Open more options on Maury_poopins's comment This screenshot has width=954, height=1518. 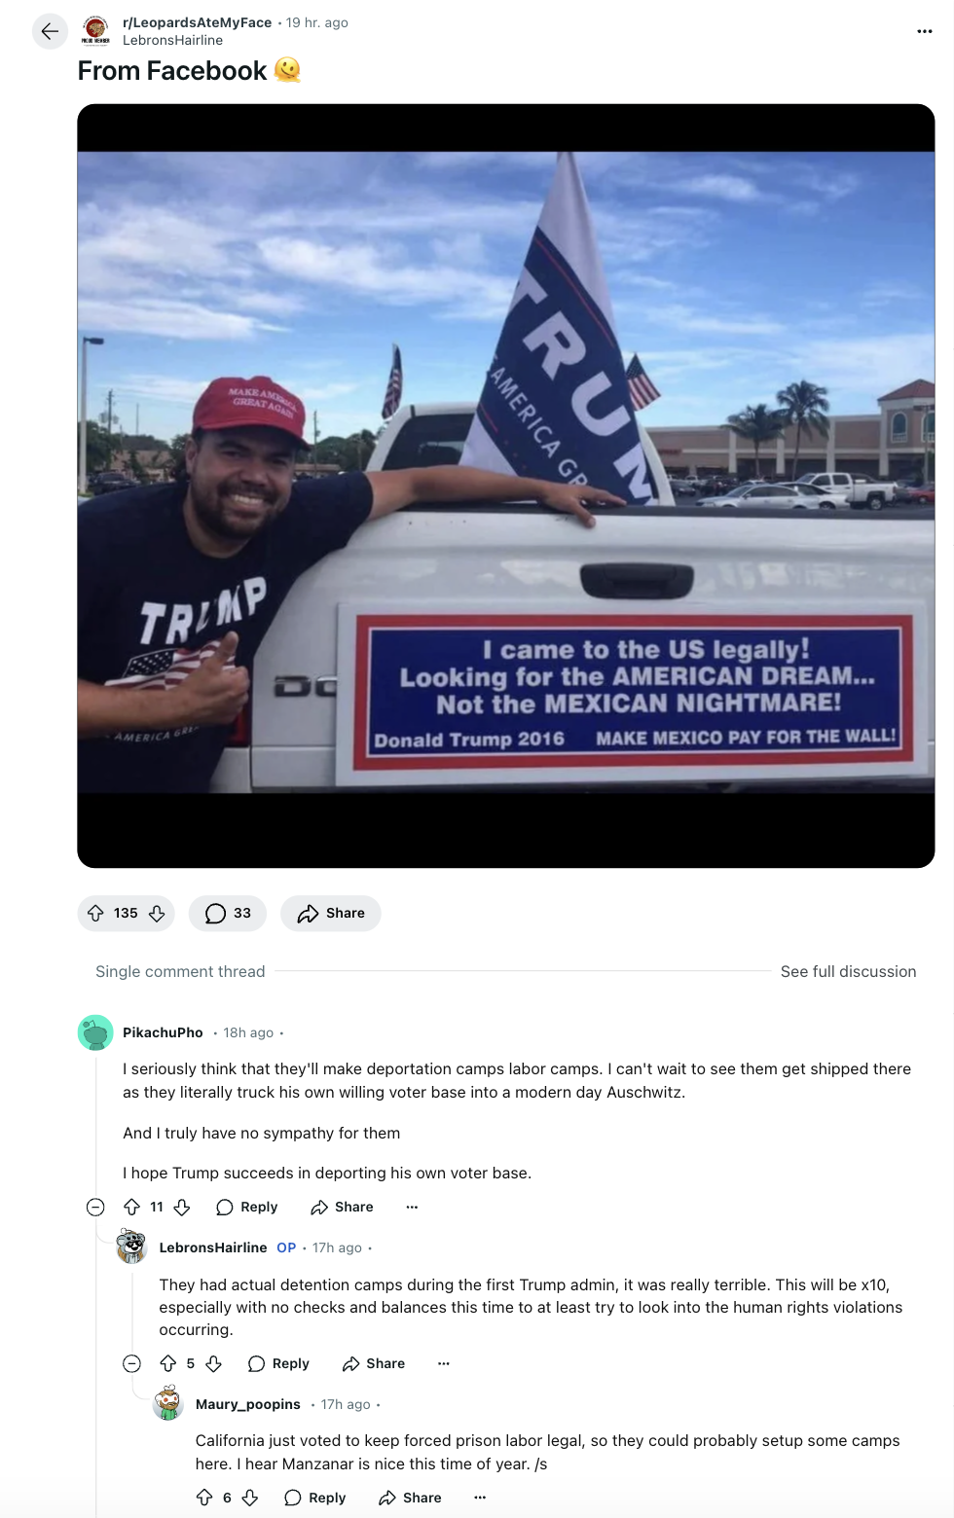[480, 1498]
